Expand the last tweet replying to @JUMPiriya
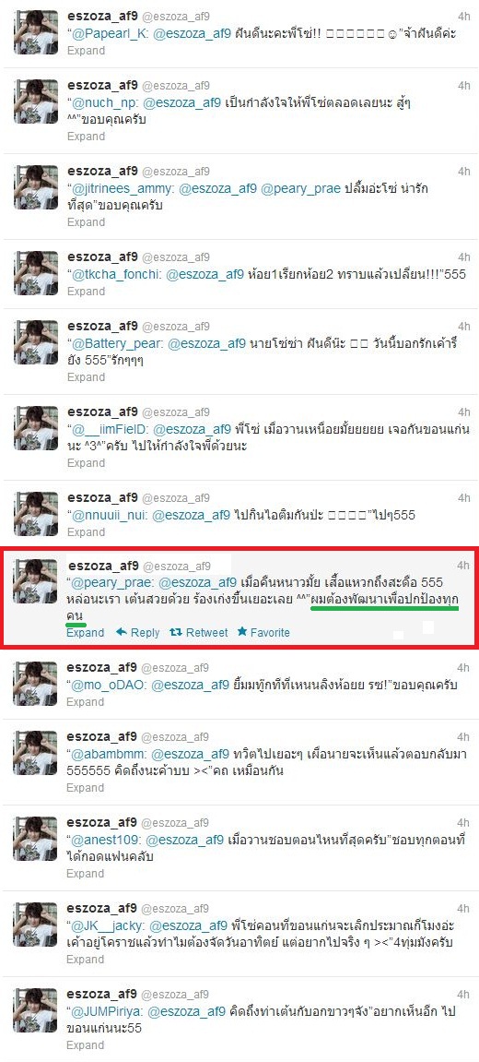Screen dimensions: 479x1062 click(86, 1045)
